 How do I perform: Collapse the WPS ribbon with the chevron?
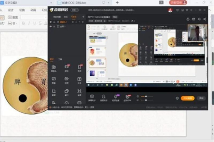[209, 10]
